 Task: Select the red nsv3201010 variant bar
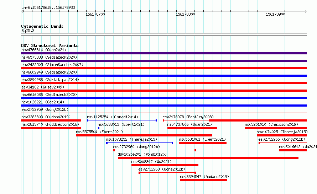click(x=276, y=128)
